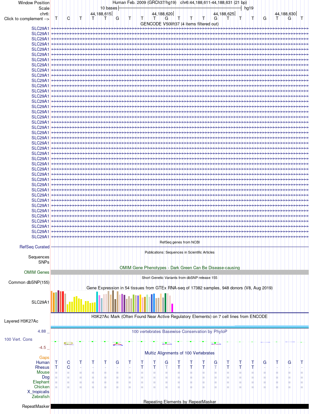The image size is (309, 414).
Task: Click the 44,188,625 coordinate marker
Action: (224, 14)
